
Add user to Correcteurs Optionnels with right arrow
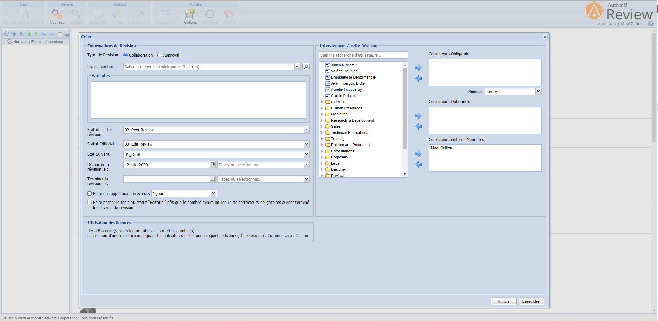click(418, 116)
